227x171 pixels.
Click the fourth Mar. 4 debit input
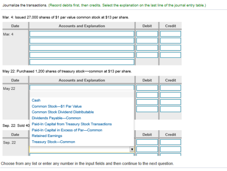(x=147, y=55)
